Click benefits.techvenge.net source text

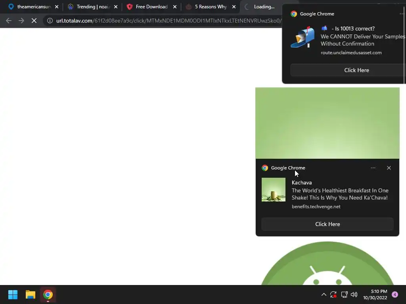pyautogui.click(x=316, y=207)
